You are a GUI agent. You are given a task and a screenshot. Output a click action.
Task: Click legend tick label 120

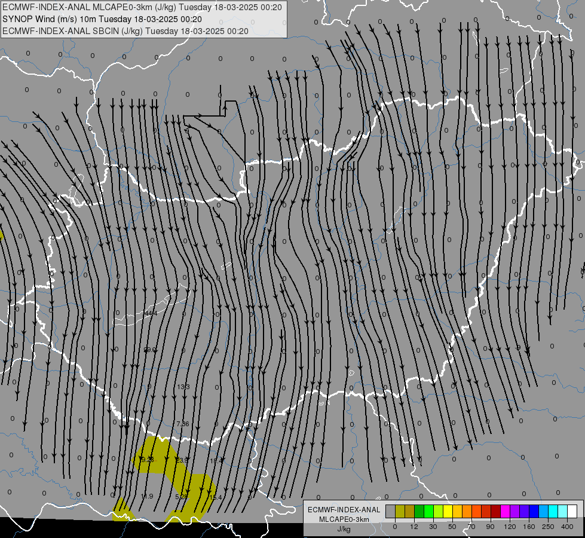point(510,527)
